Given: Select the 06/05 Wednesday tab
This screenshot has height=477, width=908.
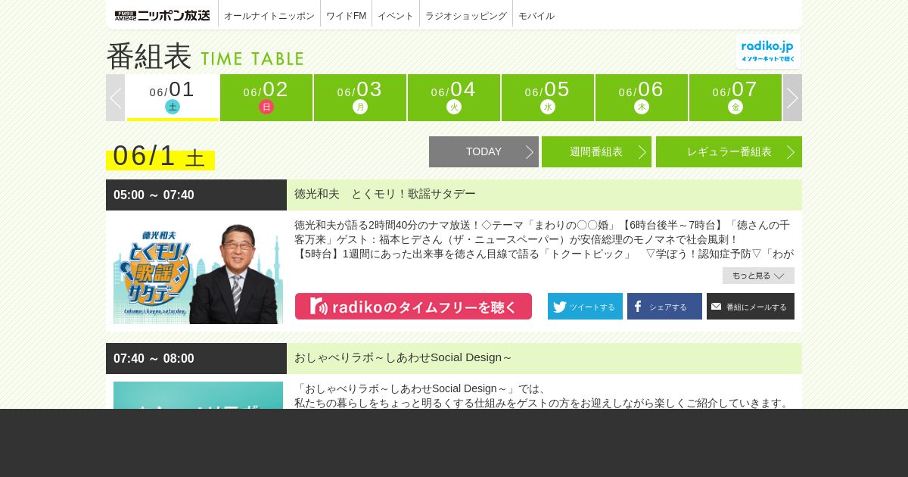Looking at the screenshot, I should click(x=548, y=98).
